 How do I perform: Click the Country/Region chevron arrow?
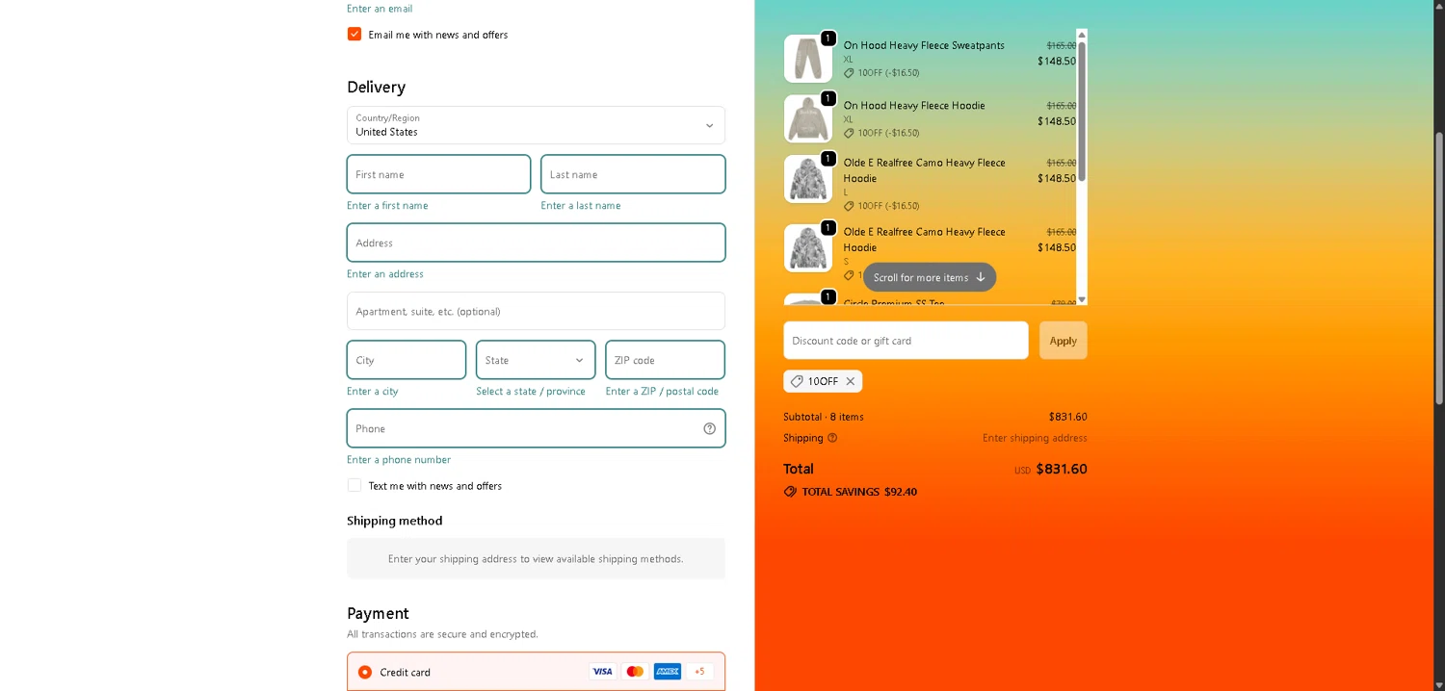coord(709,126)
